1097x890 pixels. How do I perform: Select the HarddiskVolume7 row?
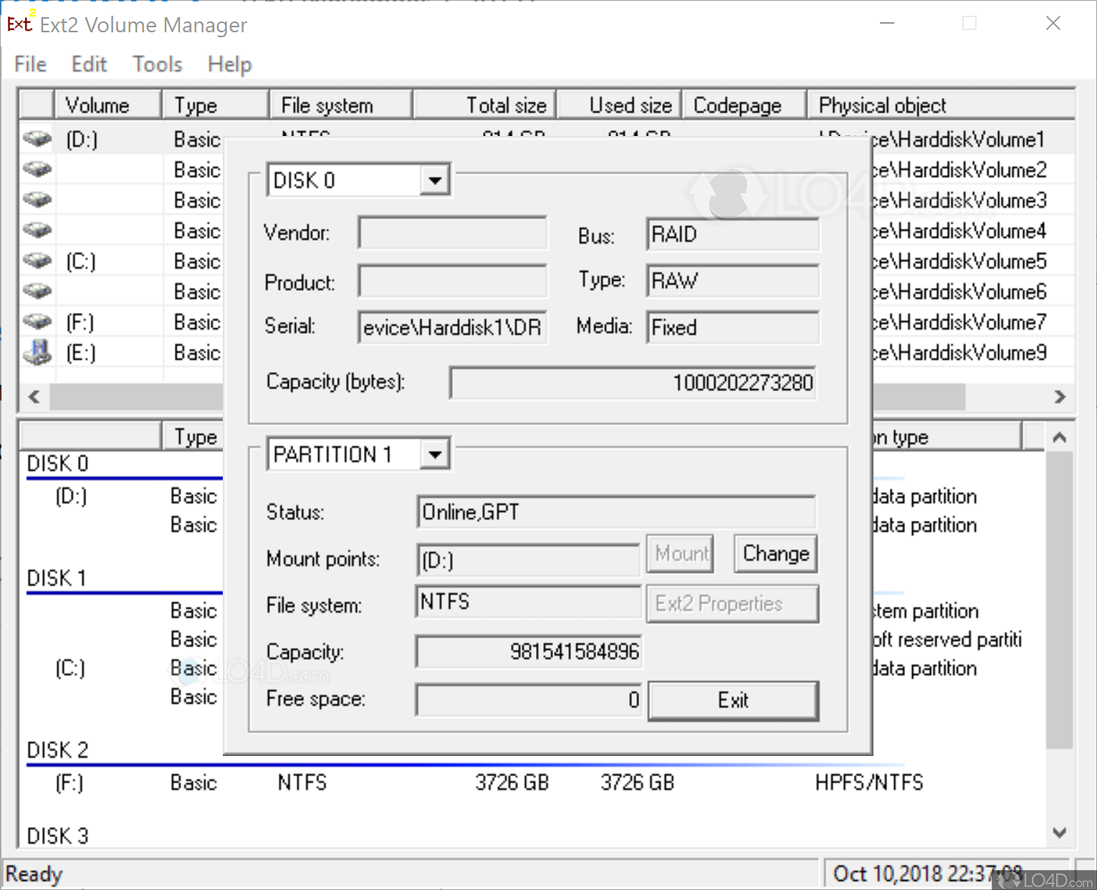click(x=547, y=322)
